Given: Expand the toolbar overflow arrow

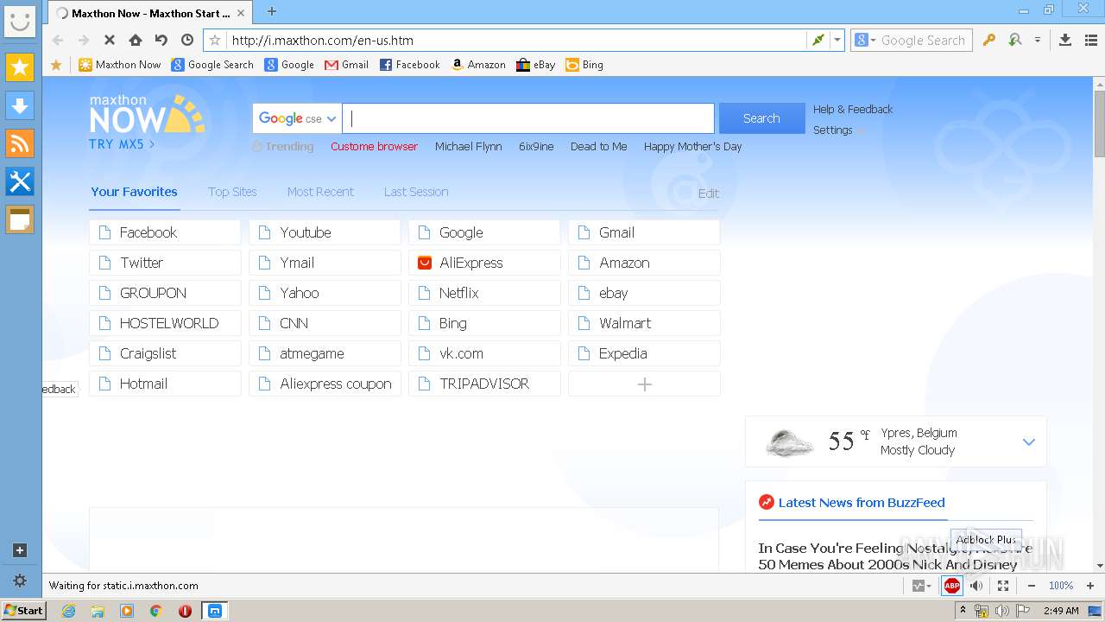Looking at the screenshot, I should click(x=1038, y=40).
